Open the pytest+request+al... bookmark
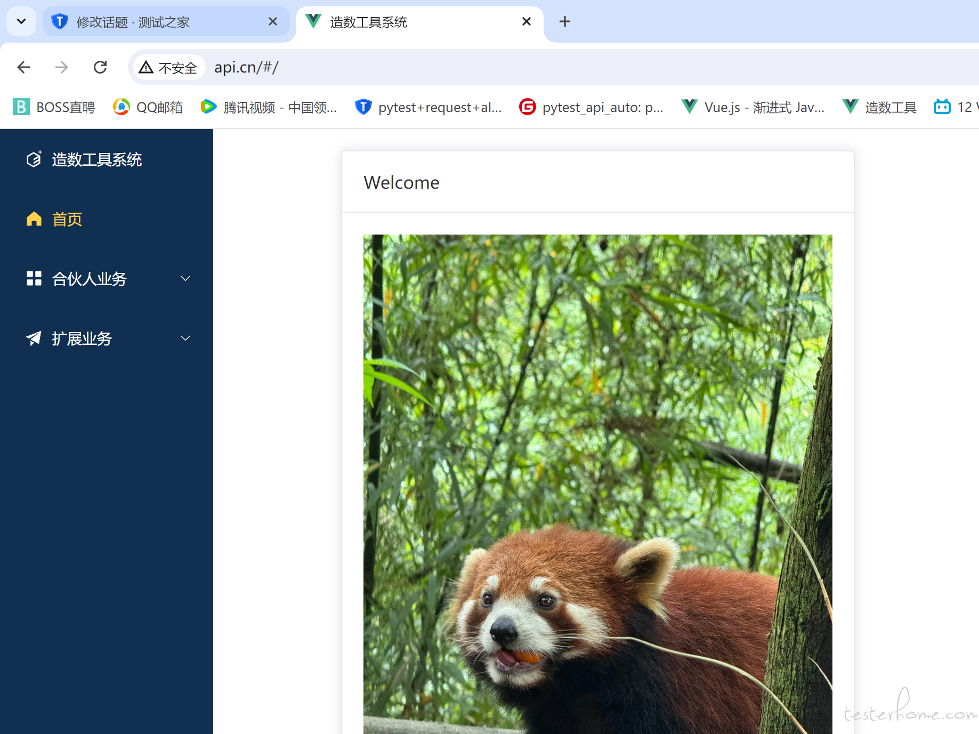The height and width of the screenshot is (734, 979). click(x=428, y=107)
